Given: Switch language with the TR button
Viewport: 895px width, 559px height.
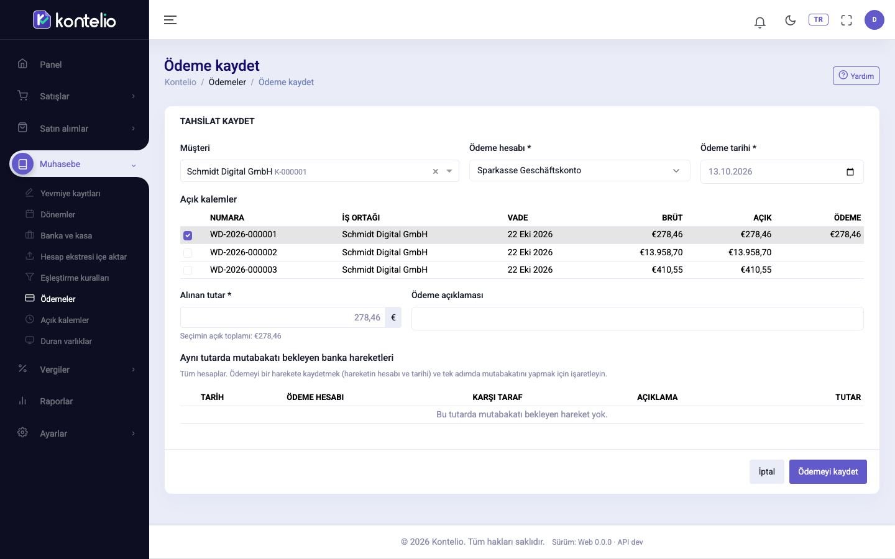Looking at the screenshot, I should pyautogui.click(x=818, y=19).
